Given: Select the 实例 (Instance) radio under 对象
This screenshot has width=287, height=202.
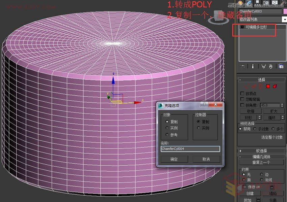Looking at the screenshot, I should tap(168, 128).
